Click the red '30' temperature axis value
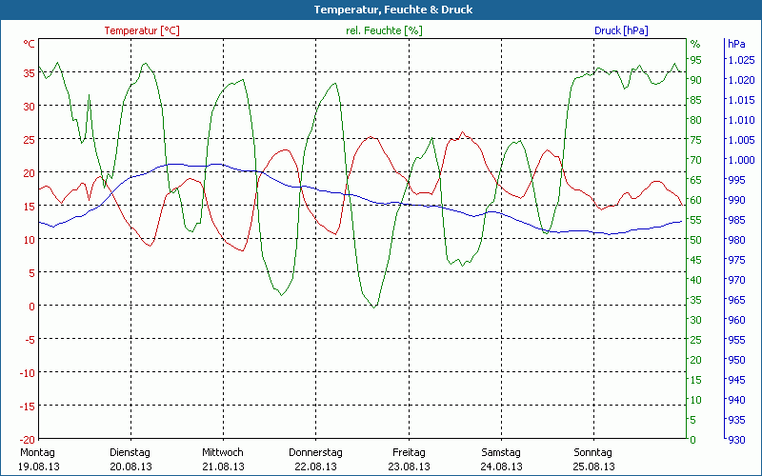Image resolution: width=762 pixels, height=476 pixels. [x=30, y=107]
